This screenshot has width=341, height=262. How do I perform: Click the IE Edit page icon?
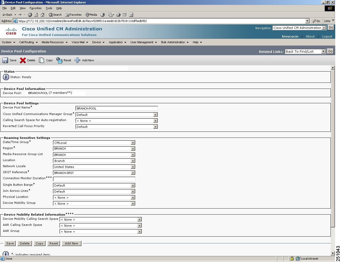tap(125, 15)
